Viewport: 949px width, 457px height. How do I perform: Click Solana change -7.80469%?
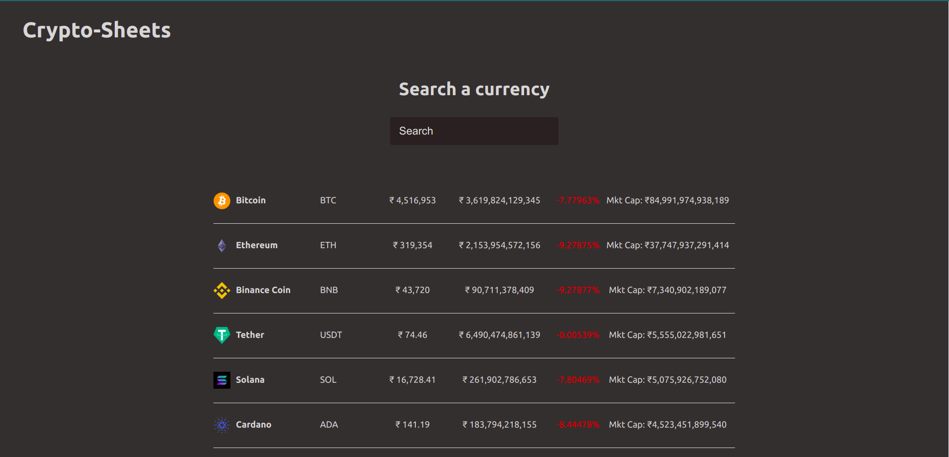coord(578,380)
